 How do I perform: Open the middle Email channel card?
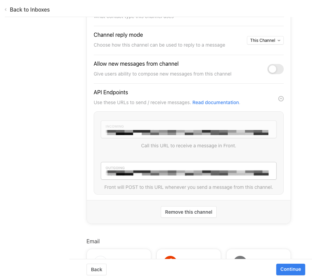tap(188, 254)
